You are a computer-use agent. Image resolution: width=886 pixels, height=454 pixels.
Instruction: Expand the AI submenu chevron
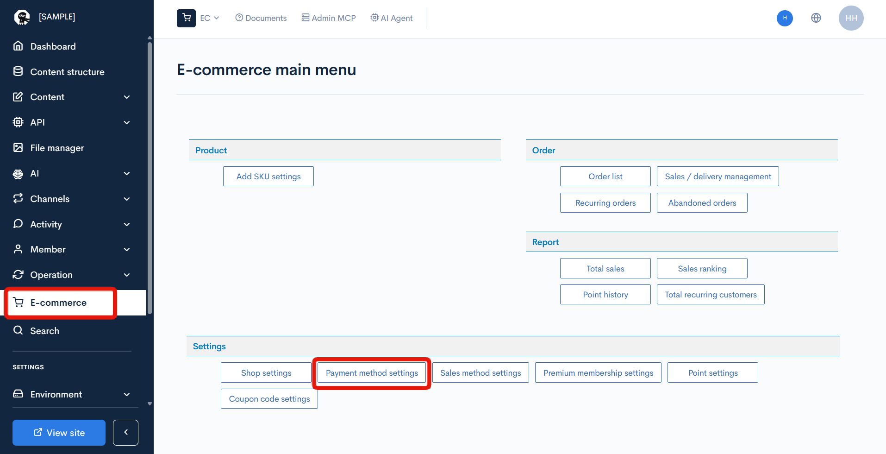pos(127,173)
